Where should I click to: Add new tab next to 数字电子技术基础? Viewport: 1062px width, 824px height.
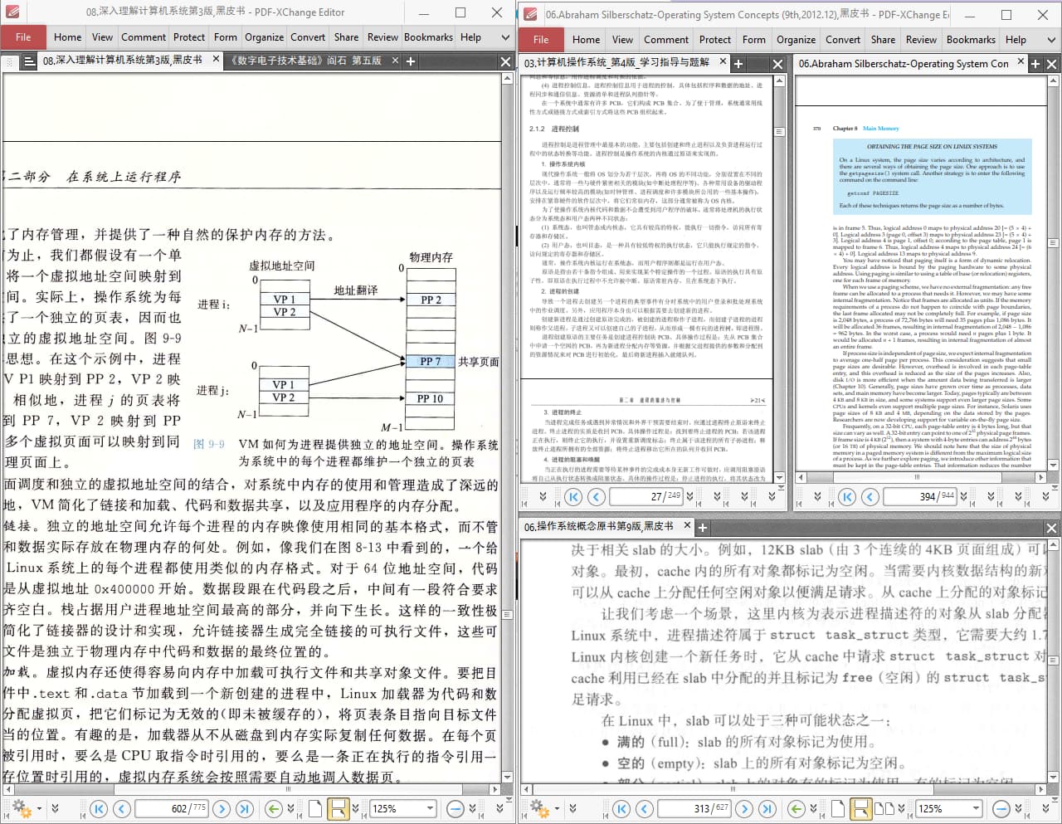[411, 61]
